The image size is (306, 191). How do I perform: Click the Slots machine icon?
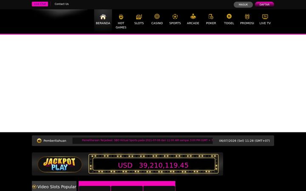tap(139, 17)
